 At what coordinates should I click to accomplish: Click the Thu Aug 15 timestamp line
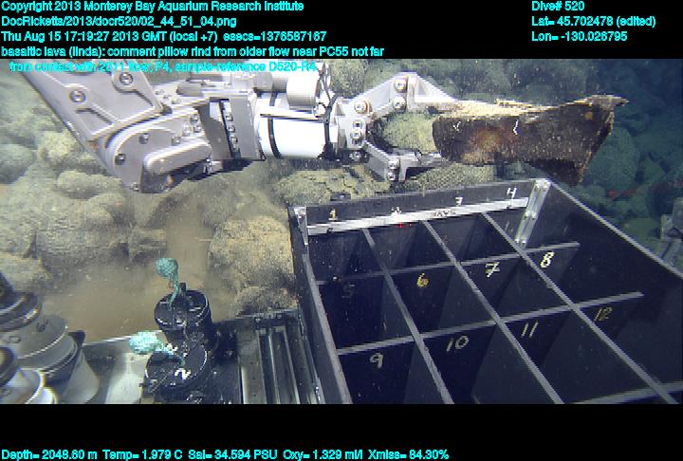click(x=163, y=36)
